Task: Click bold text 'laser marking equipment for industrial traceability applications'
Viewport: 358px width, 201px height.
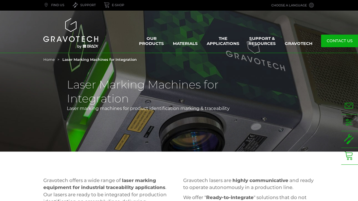Action: coord(104,184)
